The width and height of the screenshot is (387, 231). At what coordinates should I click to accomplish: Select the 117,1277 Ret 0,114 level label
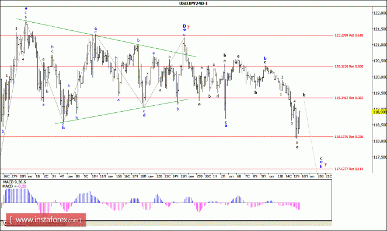point(348,169)
